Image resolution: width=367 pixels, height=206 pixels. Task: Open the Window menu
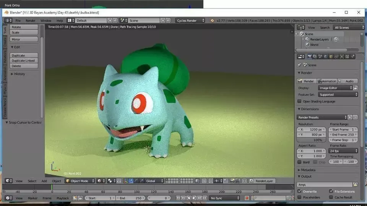(45, 21)
